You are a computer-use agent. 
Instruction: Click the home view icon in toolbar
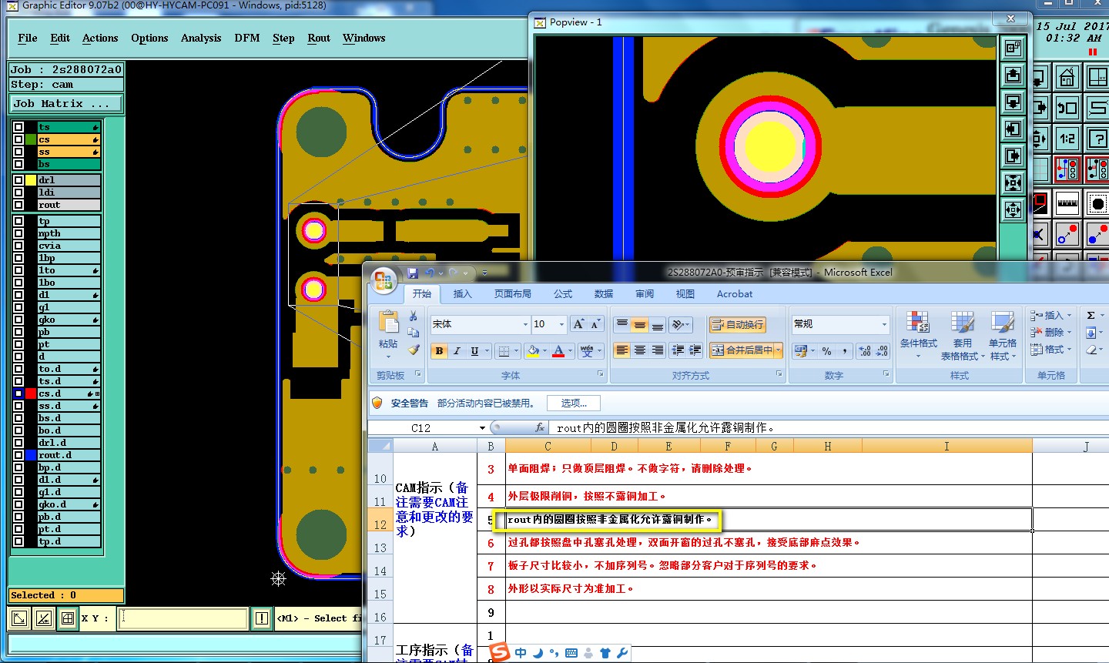click(x=1067, y=78)
